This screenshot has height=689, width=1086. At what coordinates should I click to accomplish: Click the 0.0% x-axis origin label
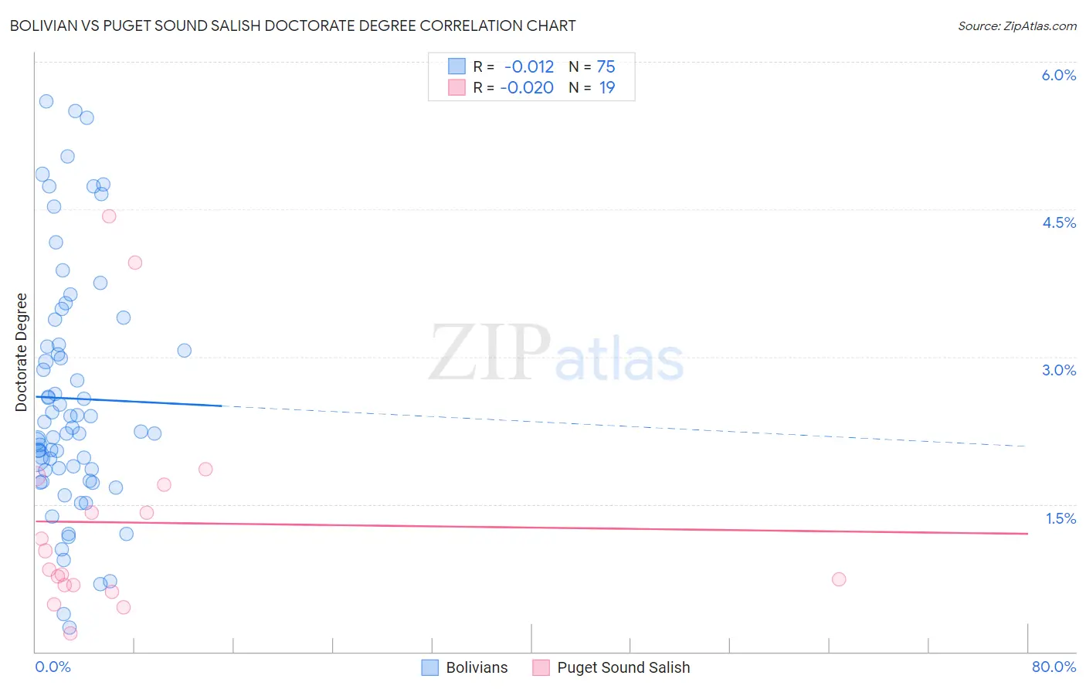click(x=53, y=667)
